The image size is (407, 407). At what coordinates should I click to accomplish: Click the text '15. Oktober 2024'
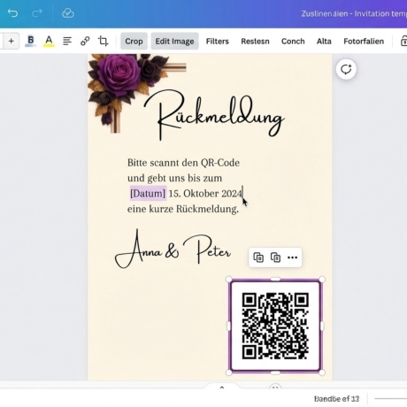coord(205,194)
